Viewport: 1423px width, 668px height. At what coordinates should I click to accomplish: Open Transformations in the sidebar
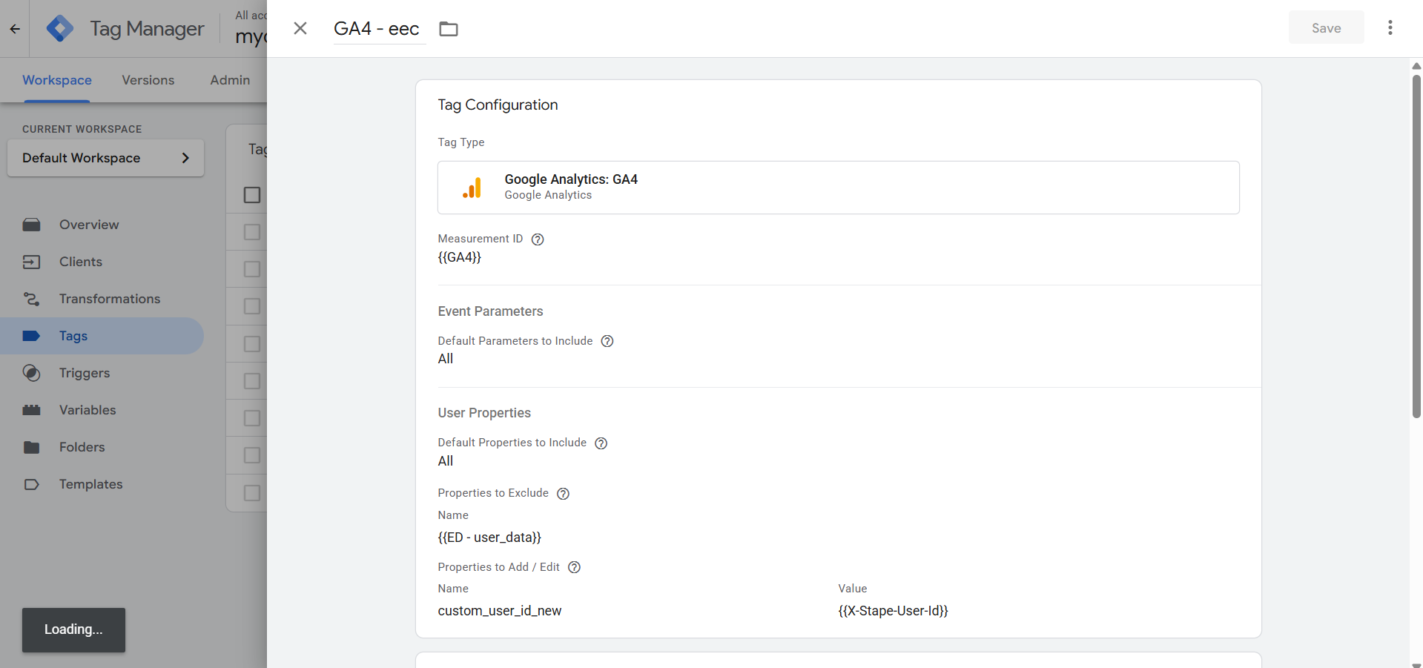pyautogui.click(x=110, y=299)
